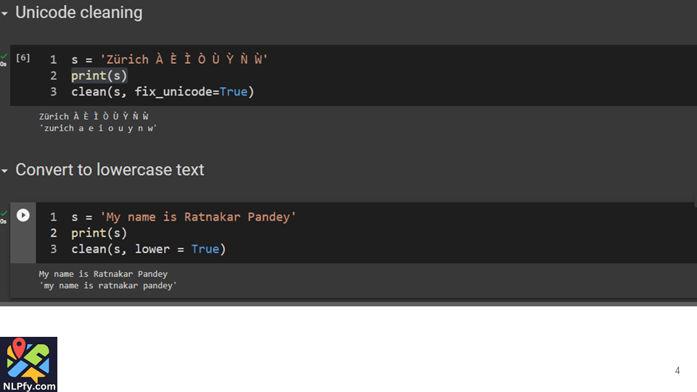Image resolution: width=697 pixels, height=392 pixels.
Task: Place cursor on highlighted print(s) in cell 6
Action: pos(99,75)
